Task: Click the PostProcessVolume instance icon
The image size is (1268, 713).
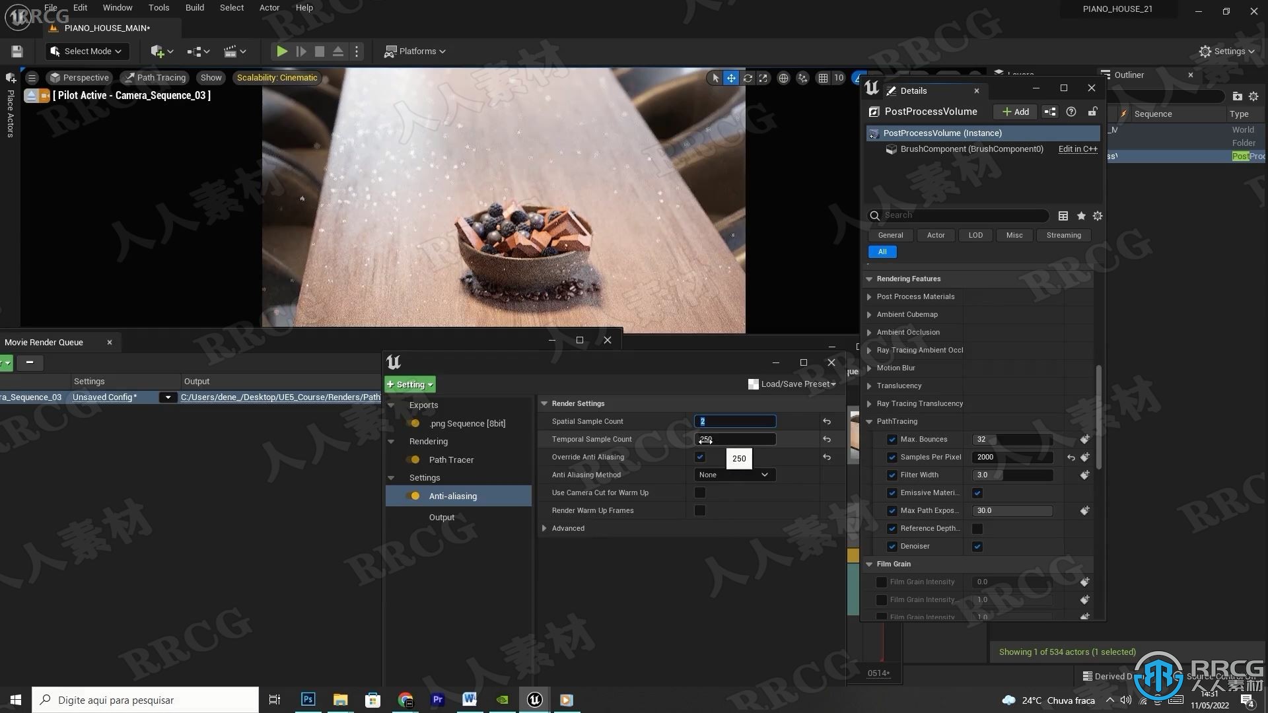Action: click(x=874, y=132)
